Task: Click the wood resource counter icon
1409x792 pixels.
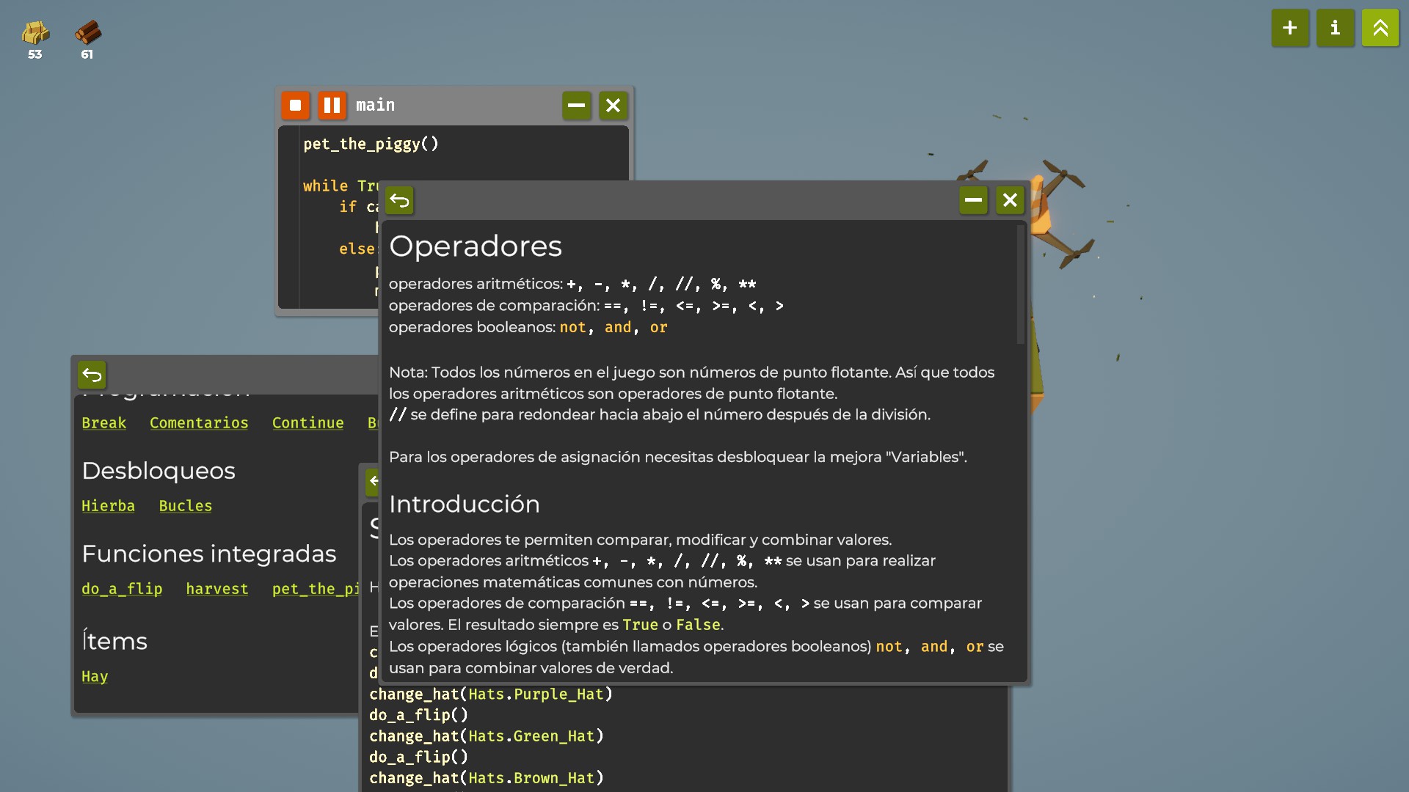Action: click(x=87, y=33)
